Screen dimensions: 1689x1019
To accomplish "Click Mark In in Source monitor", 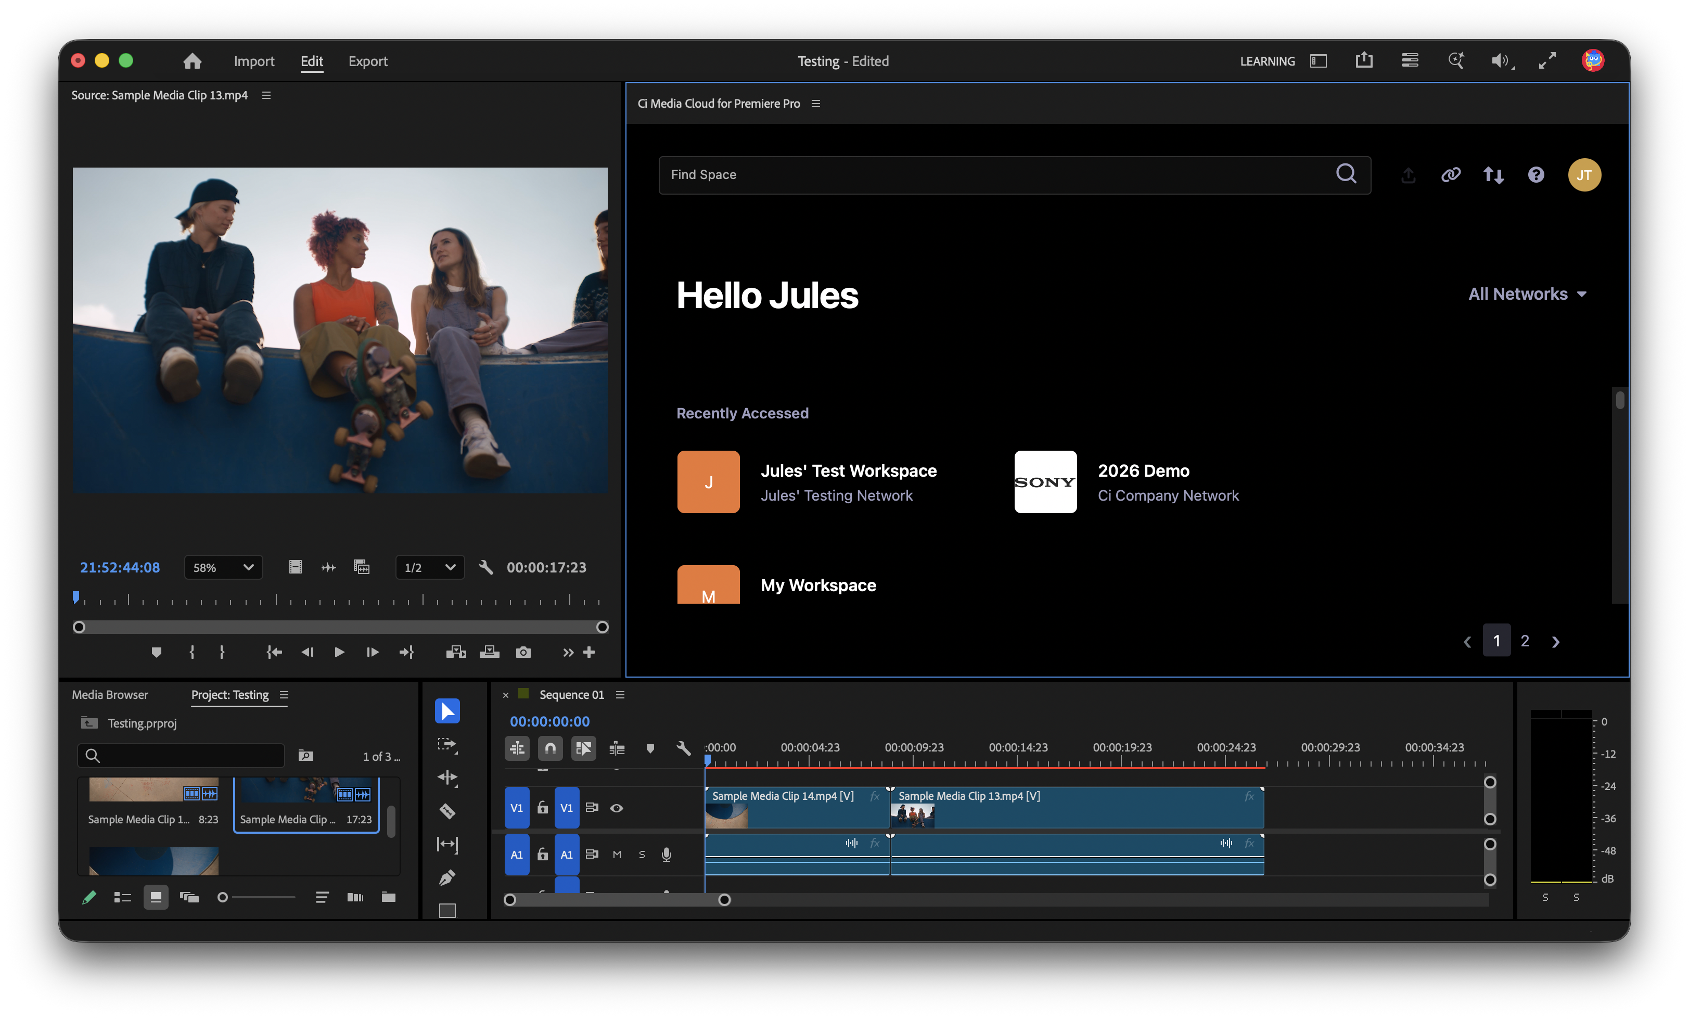I will click(x=192, y=652).
